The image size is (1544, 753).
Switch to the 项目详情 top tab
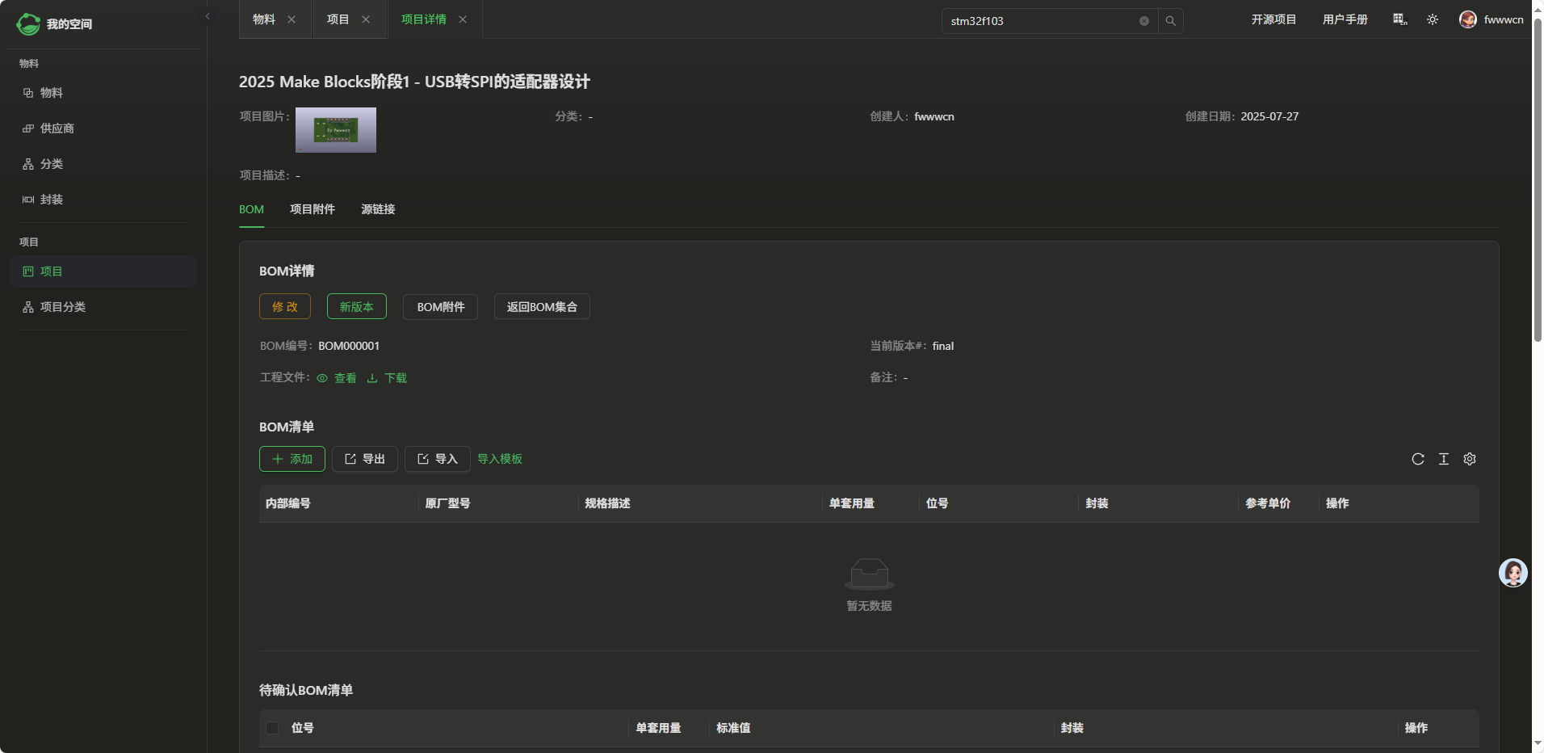(x=424, y=19)
